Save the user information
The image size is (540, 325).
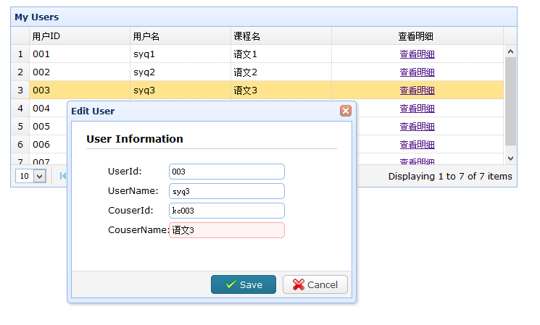coord(244,284)
